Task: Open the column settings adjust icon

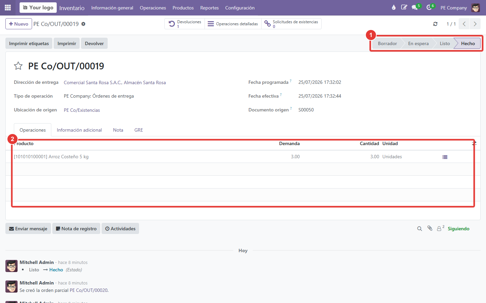Action: (x=474, y=143)
